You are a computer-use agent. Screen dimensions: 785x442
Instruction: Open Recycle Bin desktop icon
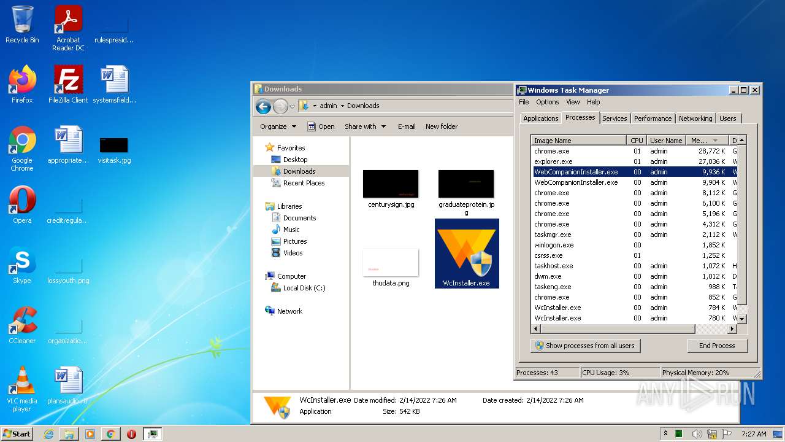22,25
